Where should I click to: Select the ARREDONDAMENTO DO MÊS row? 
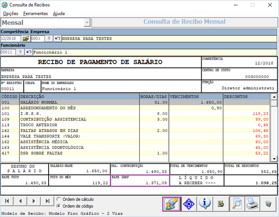coord(135,108)
